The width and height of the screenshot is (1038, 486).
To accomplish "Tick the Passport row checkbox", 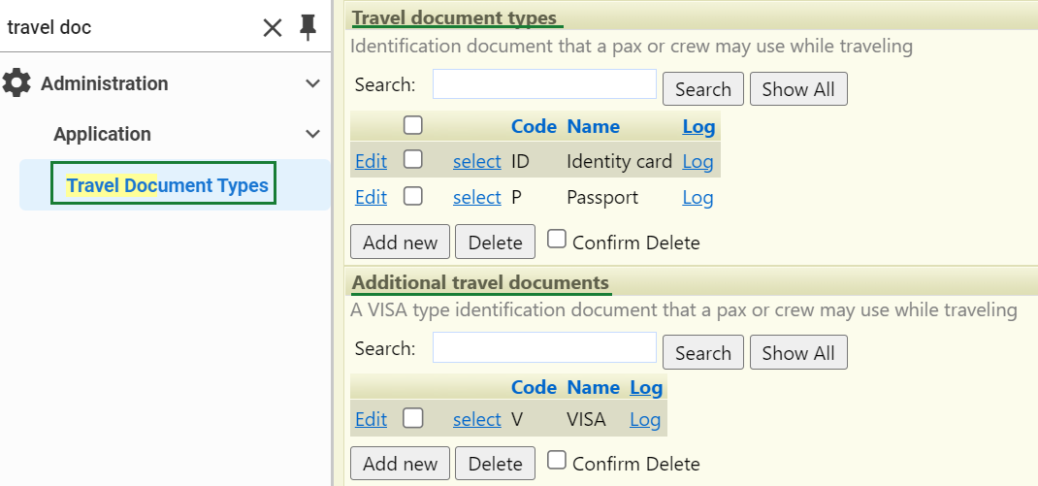I will [413, 196].
